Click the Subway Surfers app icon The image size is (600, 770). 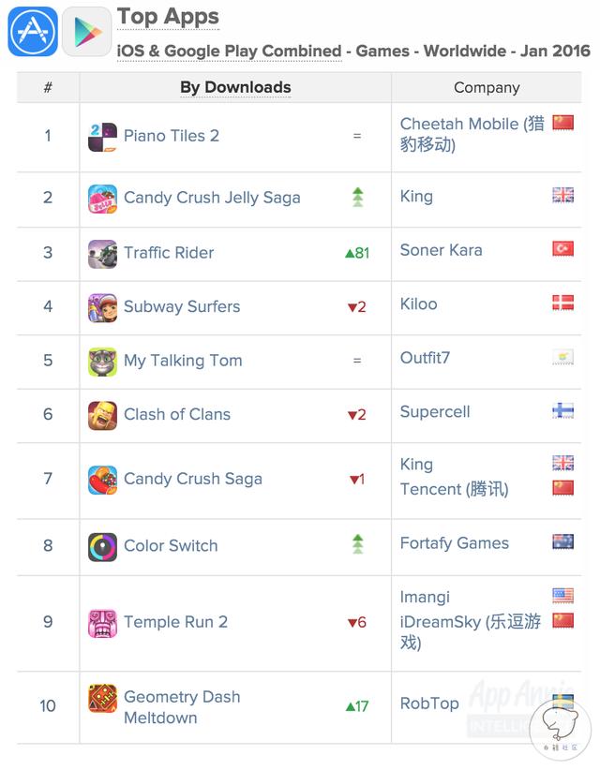102,307
